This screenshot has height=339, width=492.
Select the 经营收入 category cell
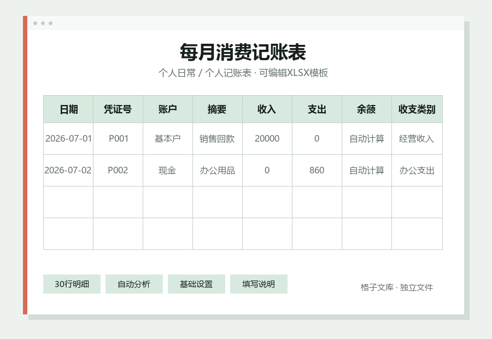pyautogui.click(x=417, y=139)
